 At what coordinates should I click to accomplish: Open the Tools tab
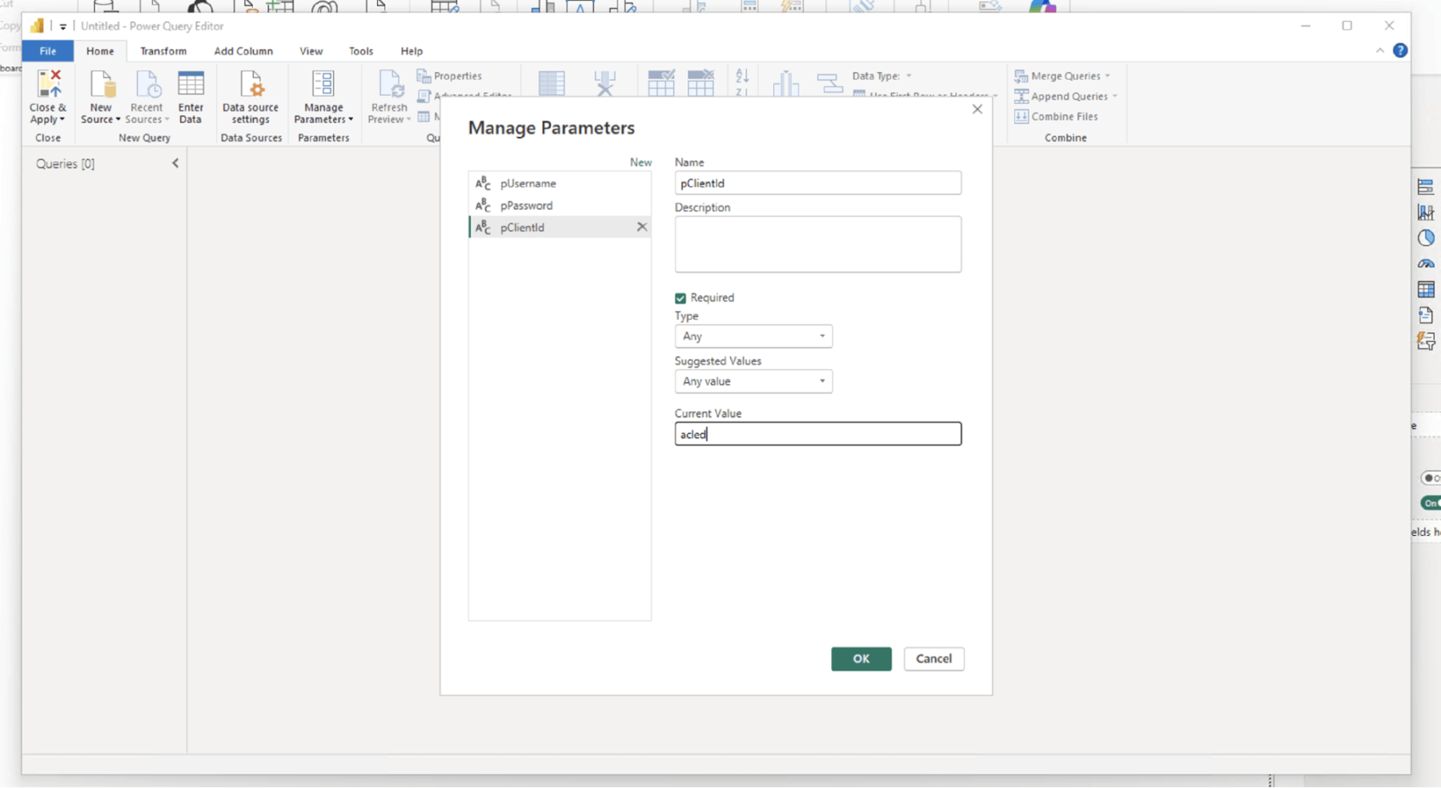360,50
